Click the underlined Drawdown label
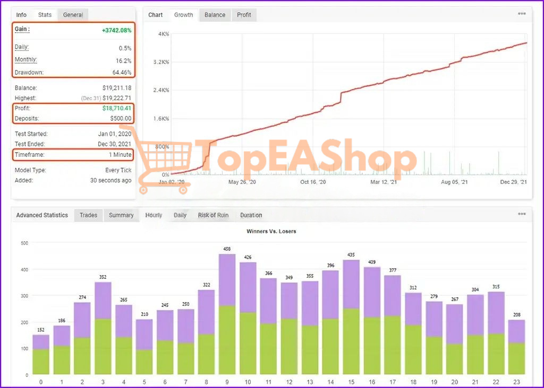544x388 pixels. click(29, 73)
